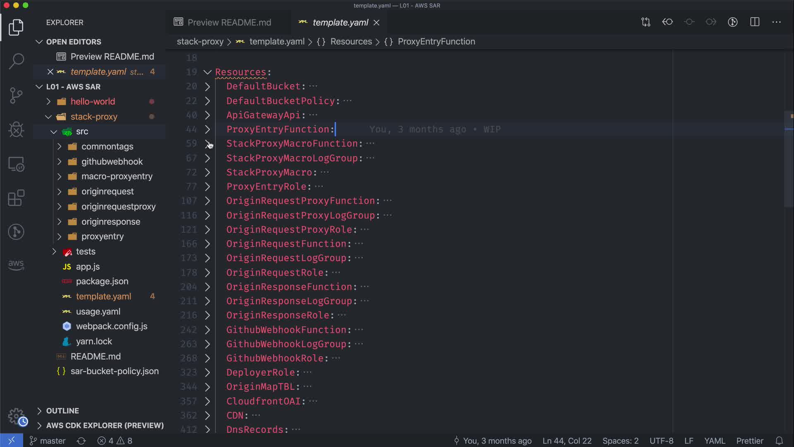Click the Open Changes icon in the editor toolbar
Viewport: 794px width, 447px height.
(x=646, y=22)
